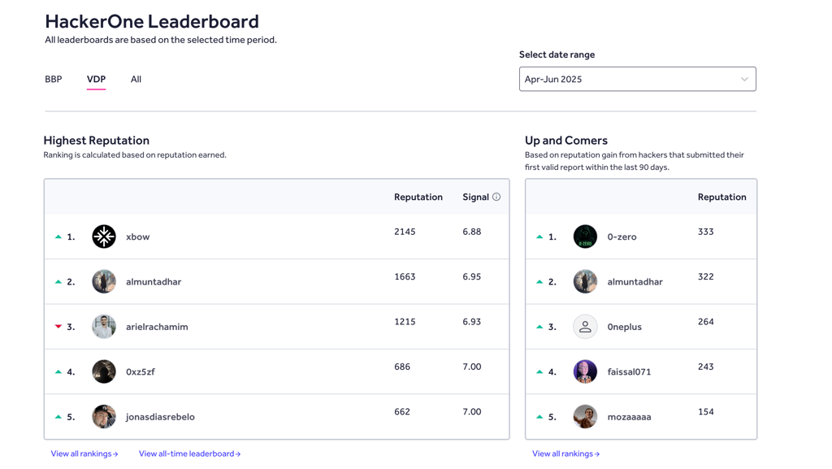Click green up arrow next to xbow
Viewport: 832px width, 469px height.
[x=58, y=237]
